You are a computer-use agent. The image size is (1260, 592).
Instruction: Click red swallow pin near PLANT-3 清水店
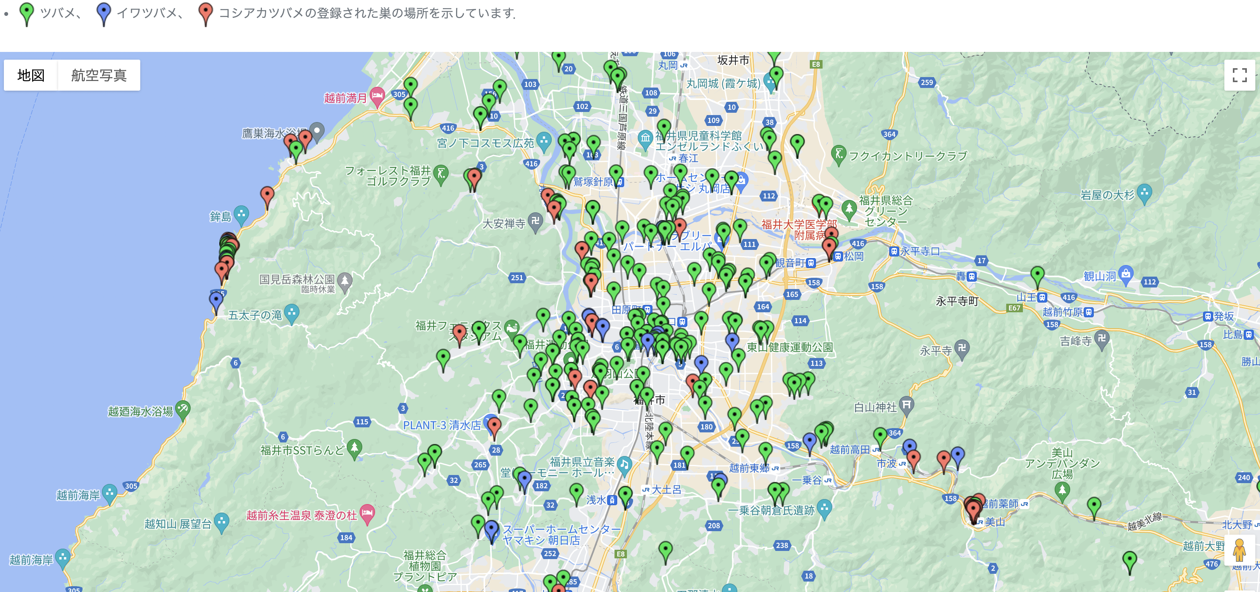coord(494,426)
